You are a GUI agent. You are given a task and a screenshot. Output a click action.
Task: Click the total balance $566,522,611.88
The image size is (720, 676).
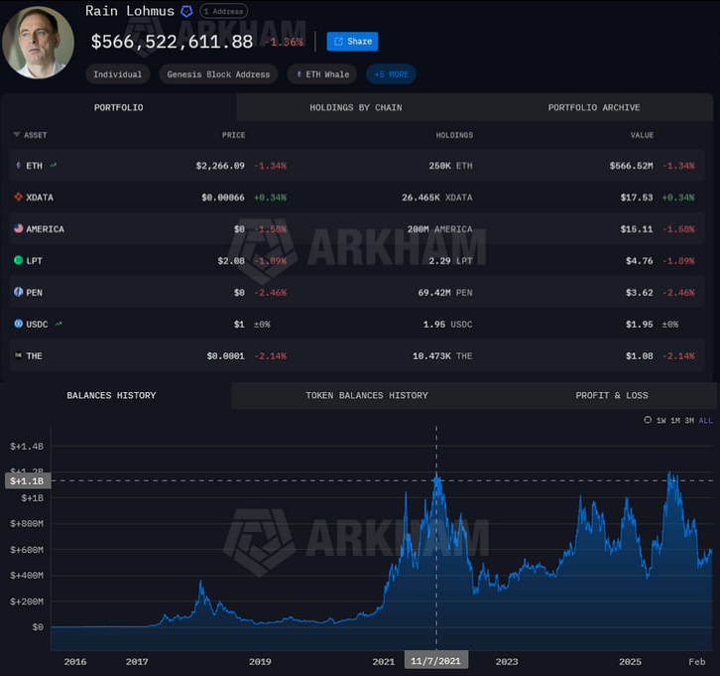[172, 42]
